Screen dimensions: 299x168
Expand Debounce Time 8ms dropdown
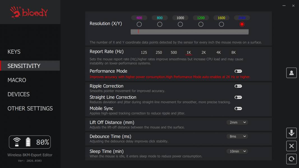click(237, 136)
